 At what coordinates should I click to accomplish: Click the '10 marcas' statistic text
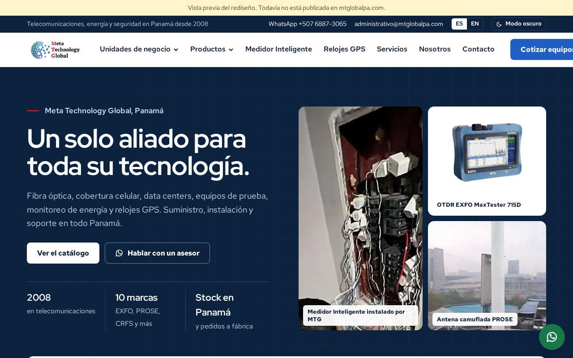click(x=137, y=298)
